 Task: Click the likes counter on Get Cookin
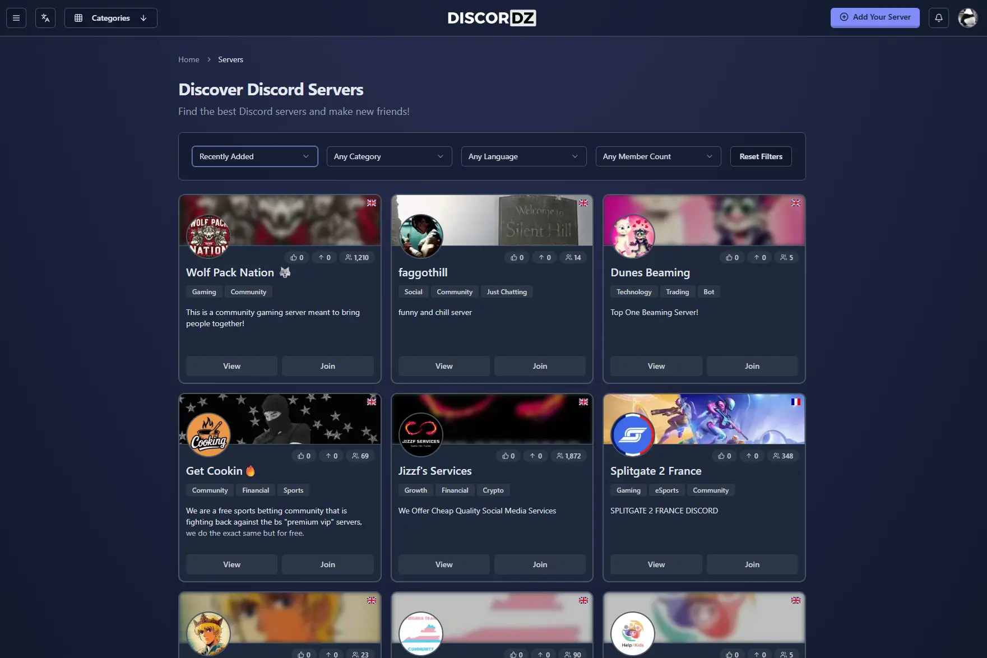click(304, 456)
